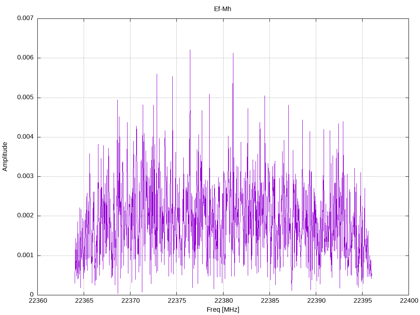Click the x-axis tick label 22395

pyautogui.click(x=363, y=301)
